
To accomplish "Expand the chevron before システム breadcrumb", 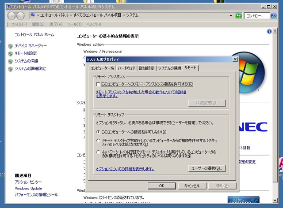I will tap(124, 15).
